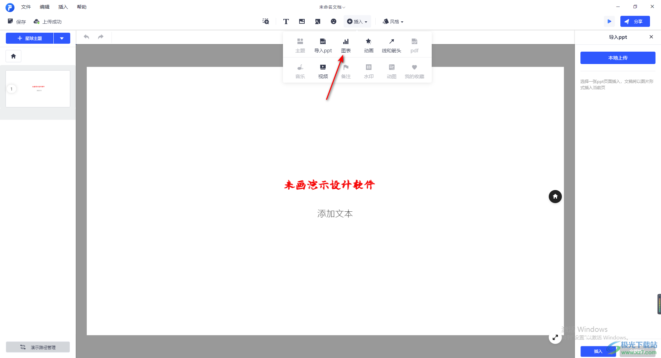This screenshot has height=358, width=661.
Task: Expand the 未命名文档 title dropdown
Action: (x=332, y=7)
